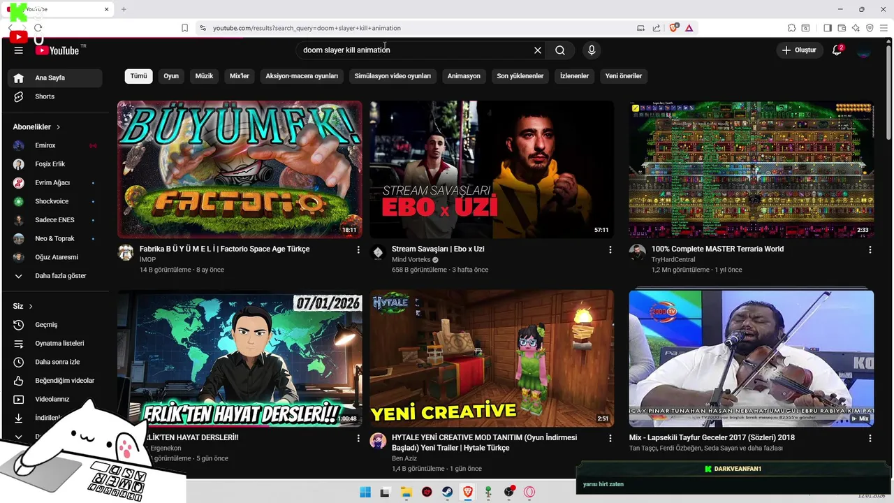Select the Yeni öneriler chip
Image resolution: width=894 pixels, height=503 pixels.
click(624, 76)
